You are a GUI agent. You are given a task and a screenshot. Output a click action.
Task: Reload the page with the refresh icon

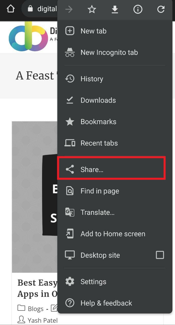[x=161, y=9]
